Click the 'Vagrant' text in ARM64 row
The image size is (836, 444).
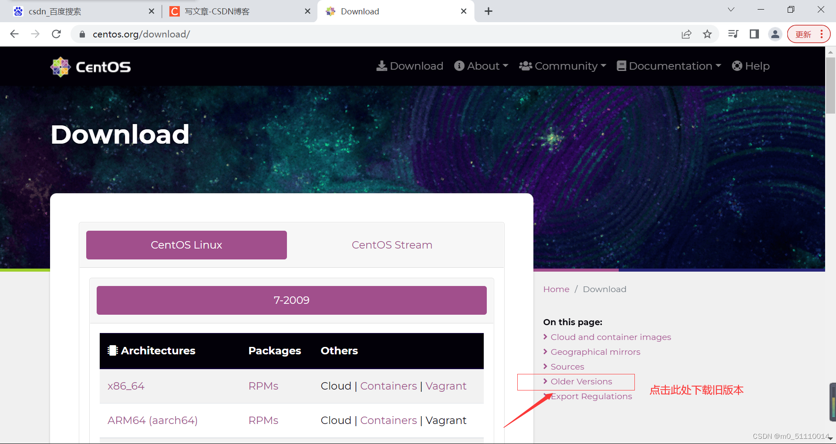click(446, 420)
